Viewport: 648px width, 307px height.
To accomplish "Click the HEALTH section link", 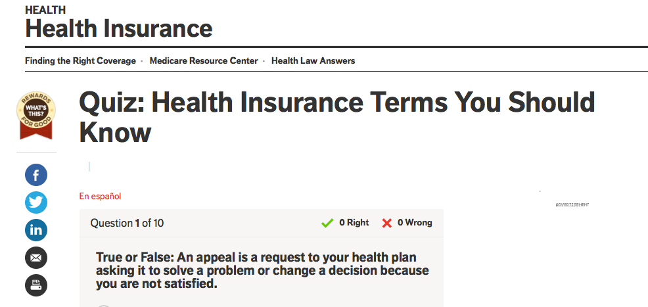I will [45, 10].
